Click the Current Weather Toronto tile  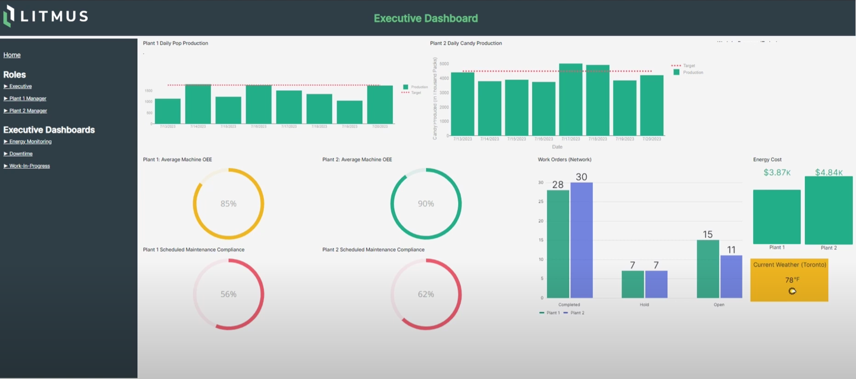tap(789, 280)
